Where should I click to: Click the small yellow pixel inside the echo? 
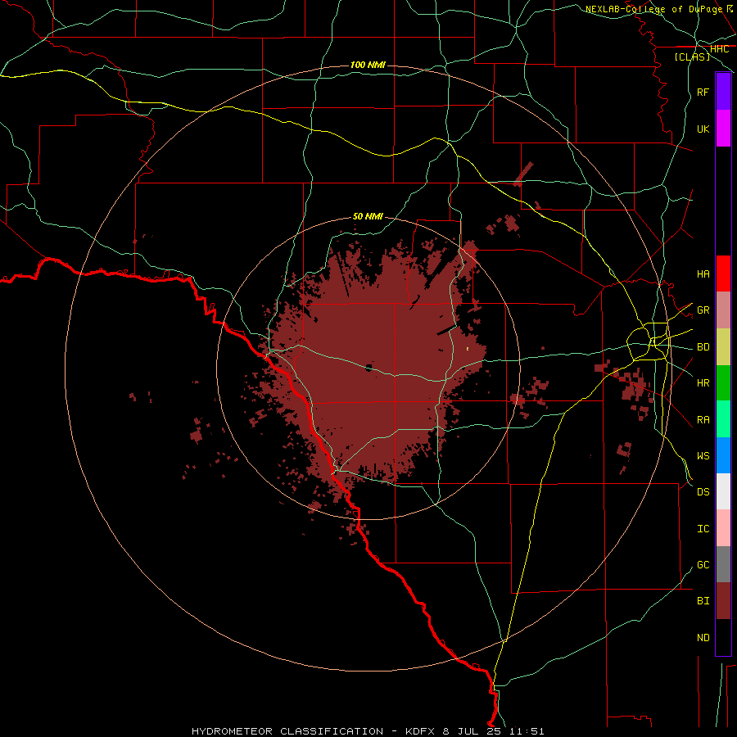[x=468, y=349]
